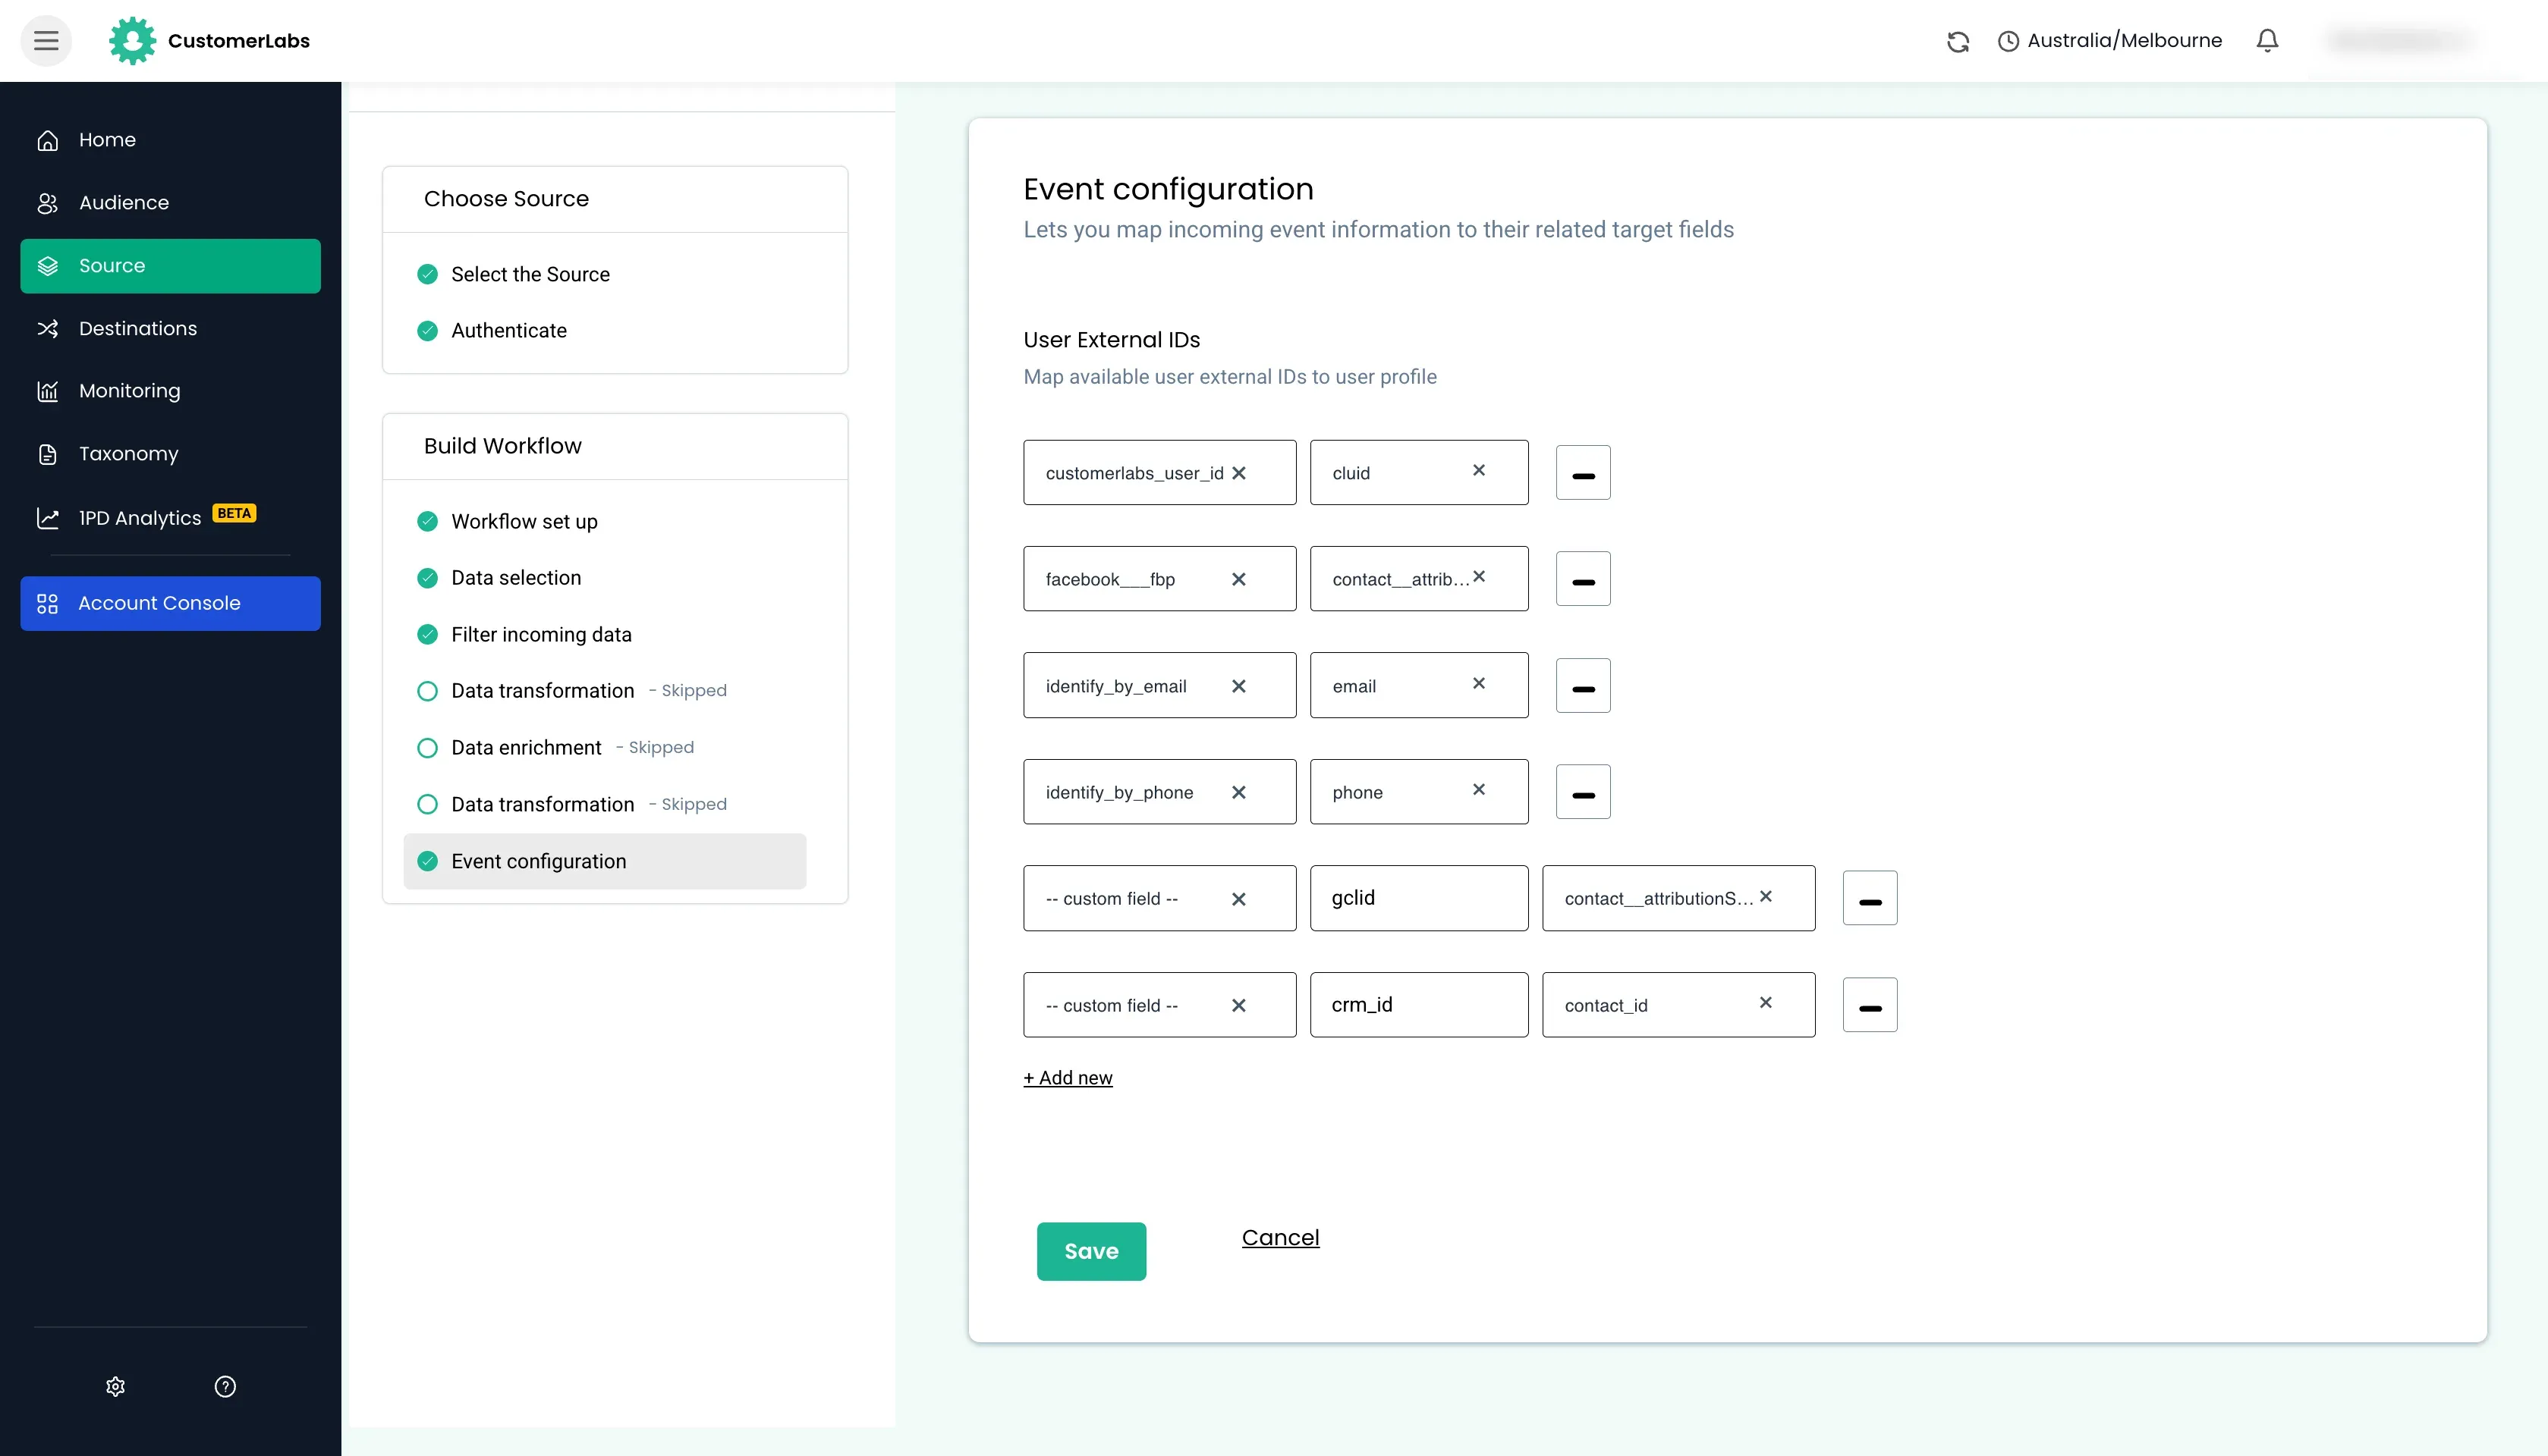
Task: Open the customerlabs_user_id dropdown
Action: click(1159, 472)
